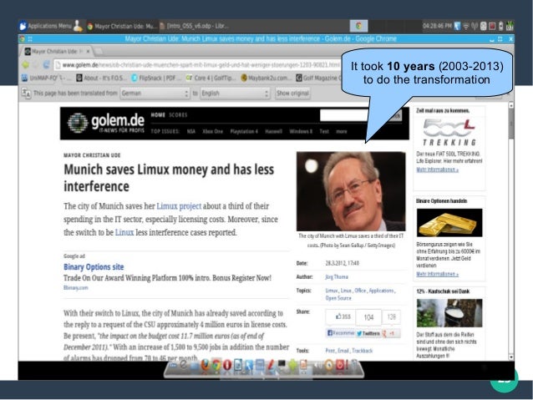Click the photo of Mayor Christian Ude
The height and width of the screenshot is (400, 533).
click(351, 191)
